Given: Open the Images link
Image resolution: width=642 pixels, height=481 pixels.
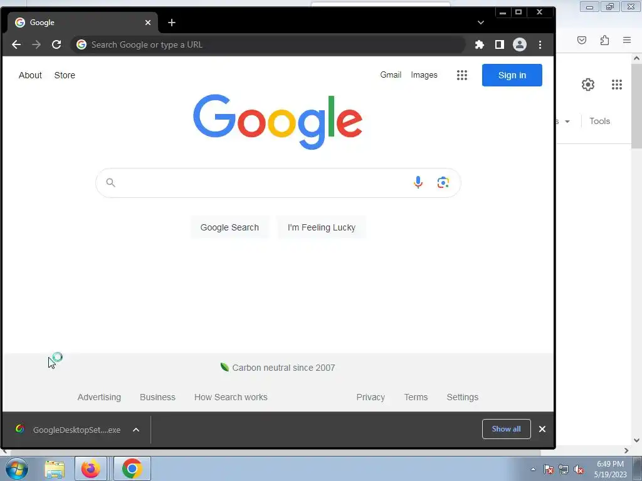Looking at the screenshot, I should click(424, 75).
